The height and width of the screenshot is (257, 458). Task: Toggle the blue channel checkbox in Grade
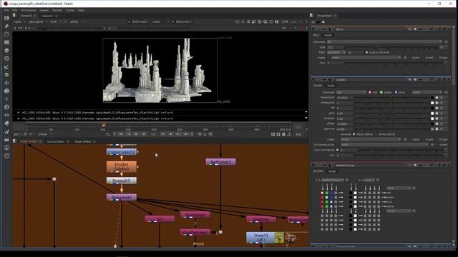tap(396, 92)
